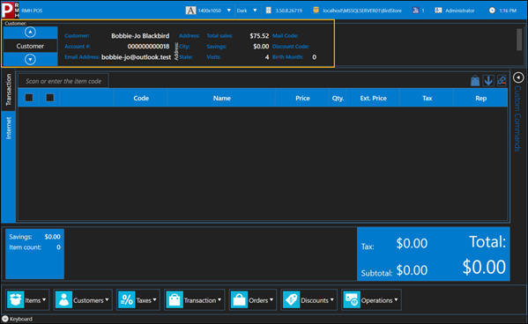This screenshot has height=324, width=528.
Task: Open the 1400x1050 resolution dropdown
Action: coord(208,11)
